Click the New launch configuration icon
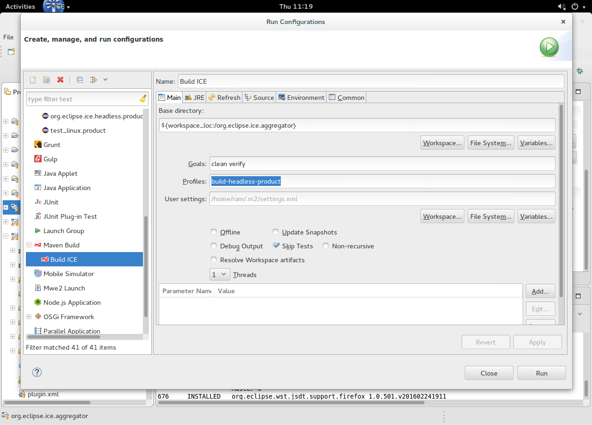This screenshot has height=425, width=592. [33, 80]
